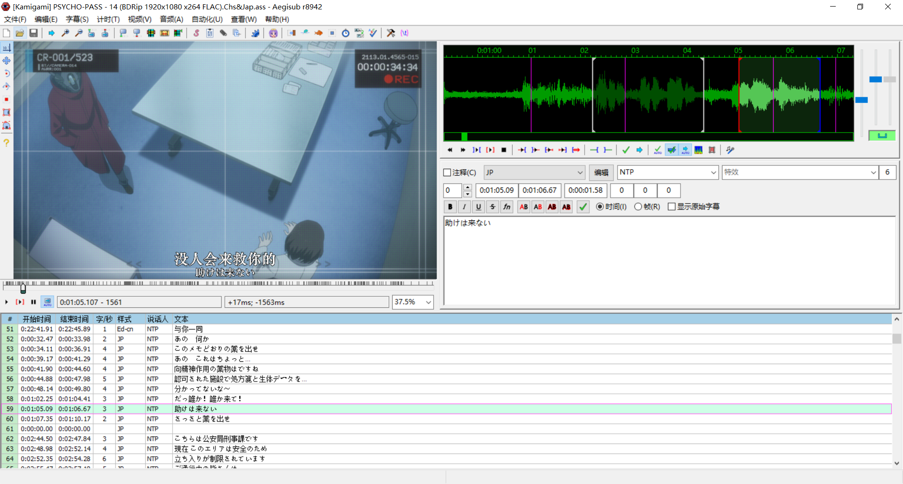Go to previous line in audio toolbar
The height and width of the screenshot is (484, 903).
tap(450, 150)
